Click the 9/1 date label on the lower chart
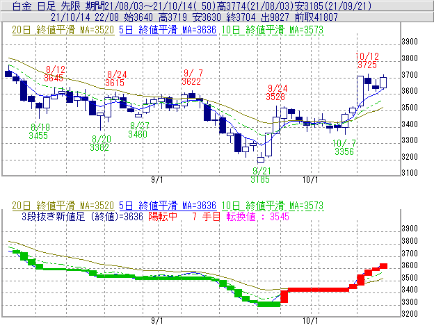 [x=157, y=321]
